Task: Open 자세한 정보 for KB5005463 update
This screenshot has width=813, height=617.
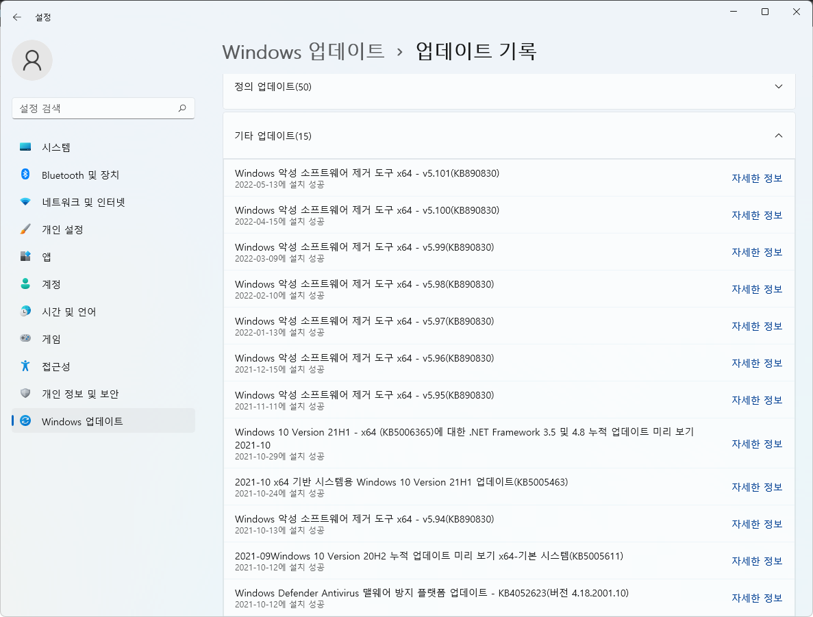Action: (x=756, y=487)
